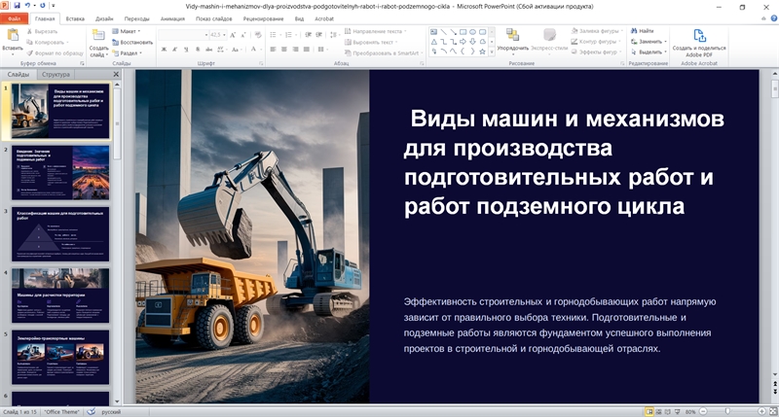Click the zoom in plus button
This screenshot has height=417, width=779.
click(761, 411)
